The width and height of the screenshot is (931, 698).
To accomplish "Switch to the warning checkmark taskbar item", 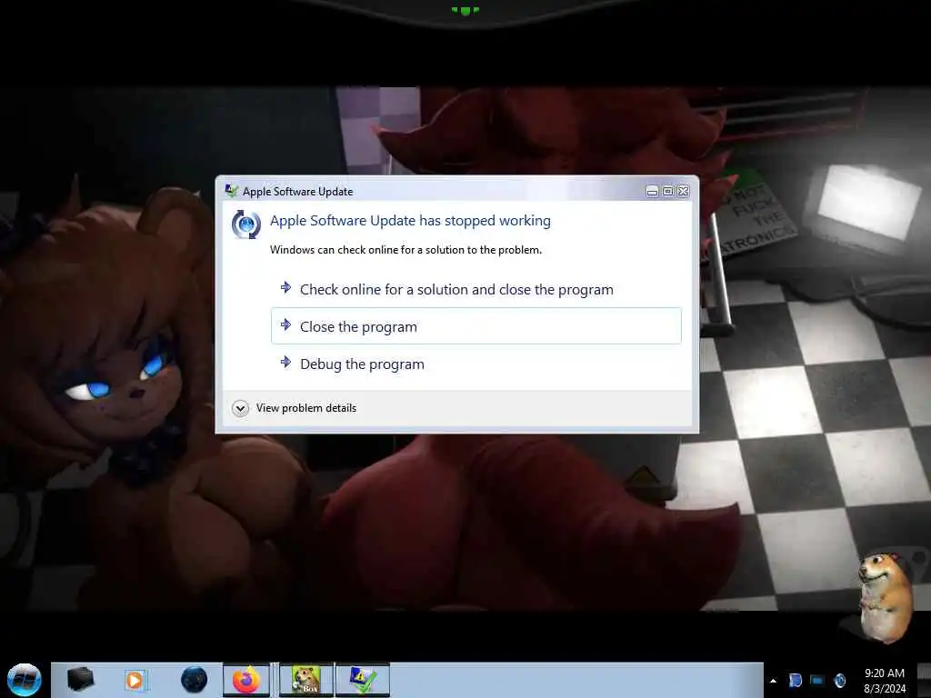I will pos(363,680).
